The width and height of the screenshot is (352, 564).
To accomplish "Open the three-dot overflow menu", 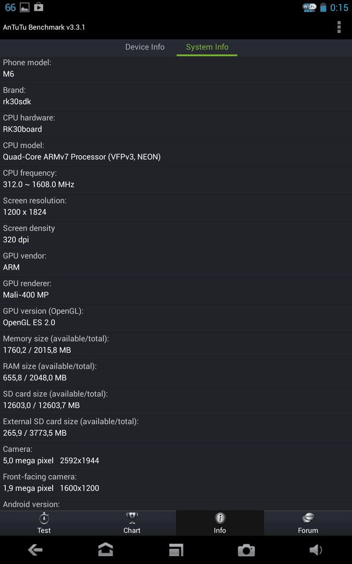I will (x=339, y=27).
